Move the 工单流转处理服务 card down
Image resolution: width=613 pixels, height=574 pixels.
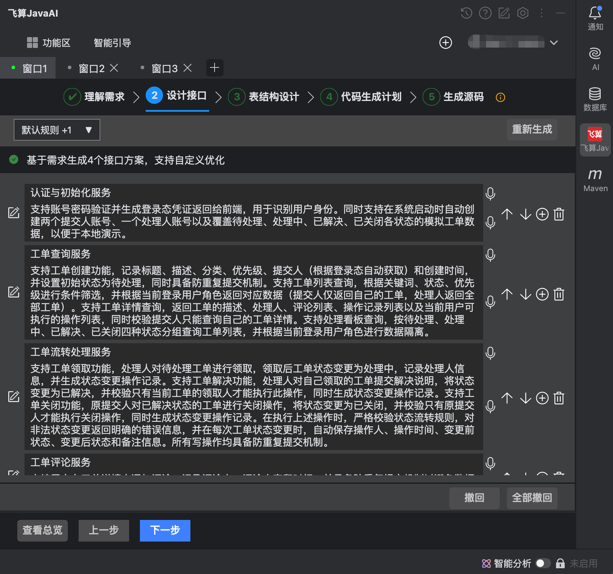click(x=526, y=398)
